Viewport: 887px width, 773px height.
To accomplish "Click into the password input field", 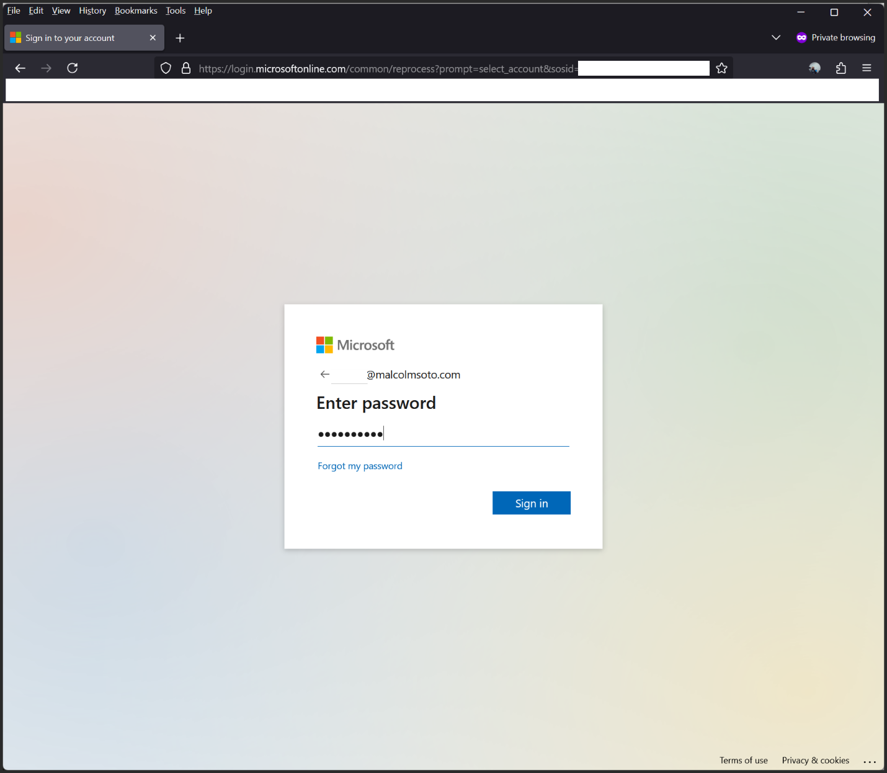I will click(443, 434).
